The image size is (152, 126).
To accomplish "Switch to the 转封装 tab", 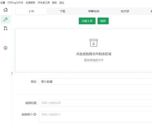I will coord(125,11).
